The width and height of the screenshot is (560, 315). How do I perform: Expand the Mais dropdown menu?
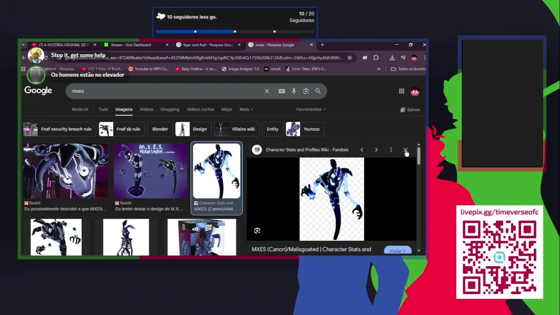[246, 109]
